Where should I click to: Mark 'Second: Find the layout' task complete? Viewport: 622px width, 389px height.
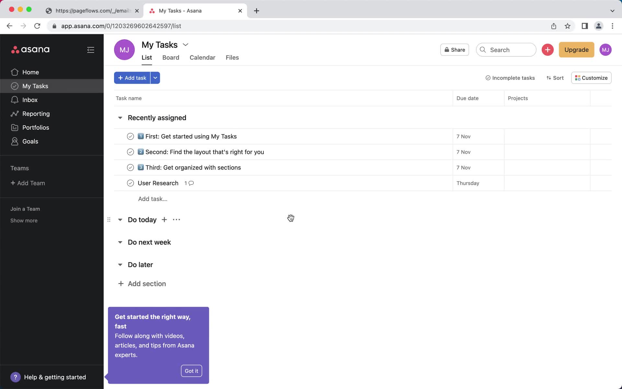pos(130,152)
